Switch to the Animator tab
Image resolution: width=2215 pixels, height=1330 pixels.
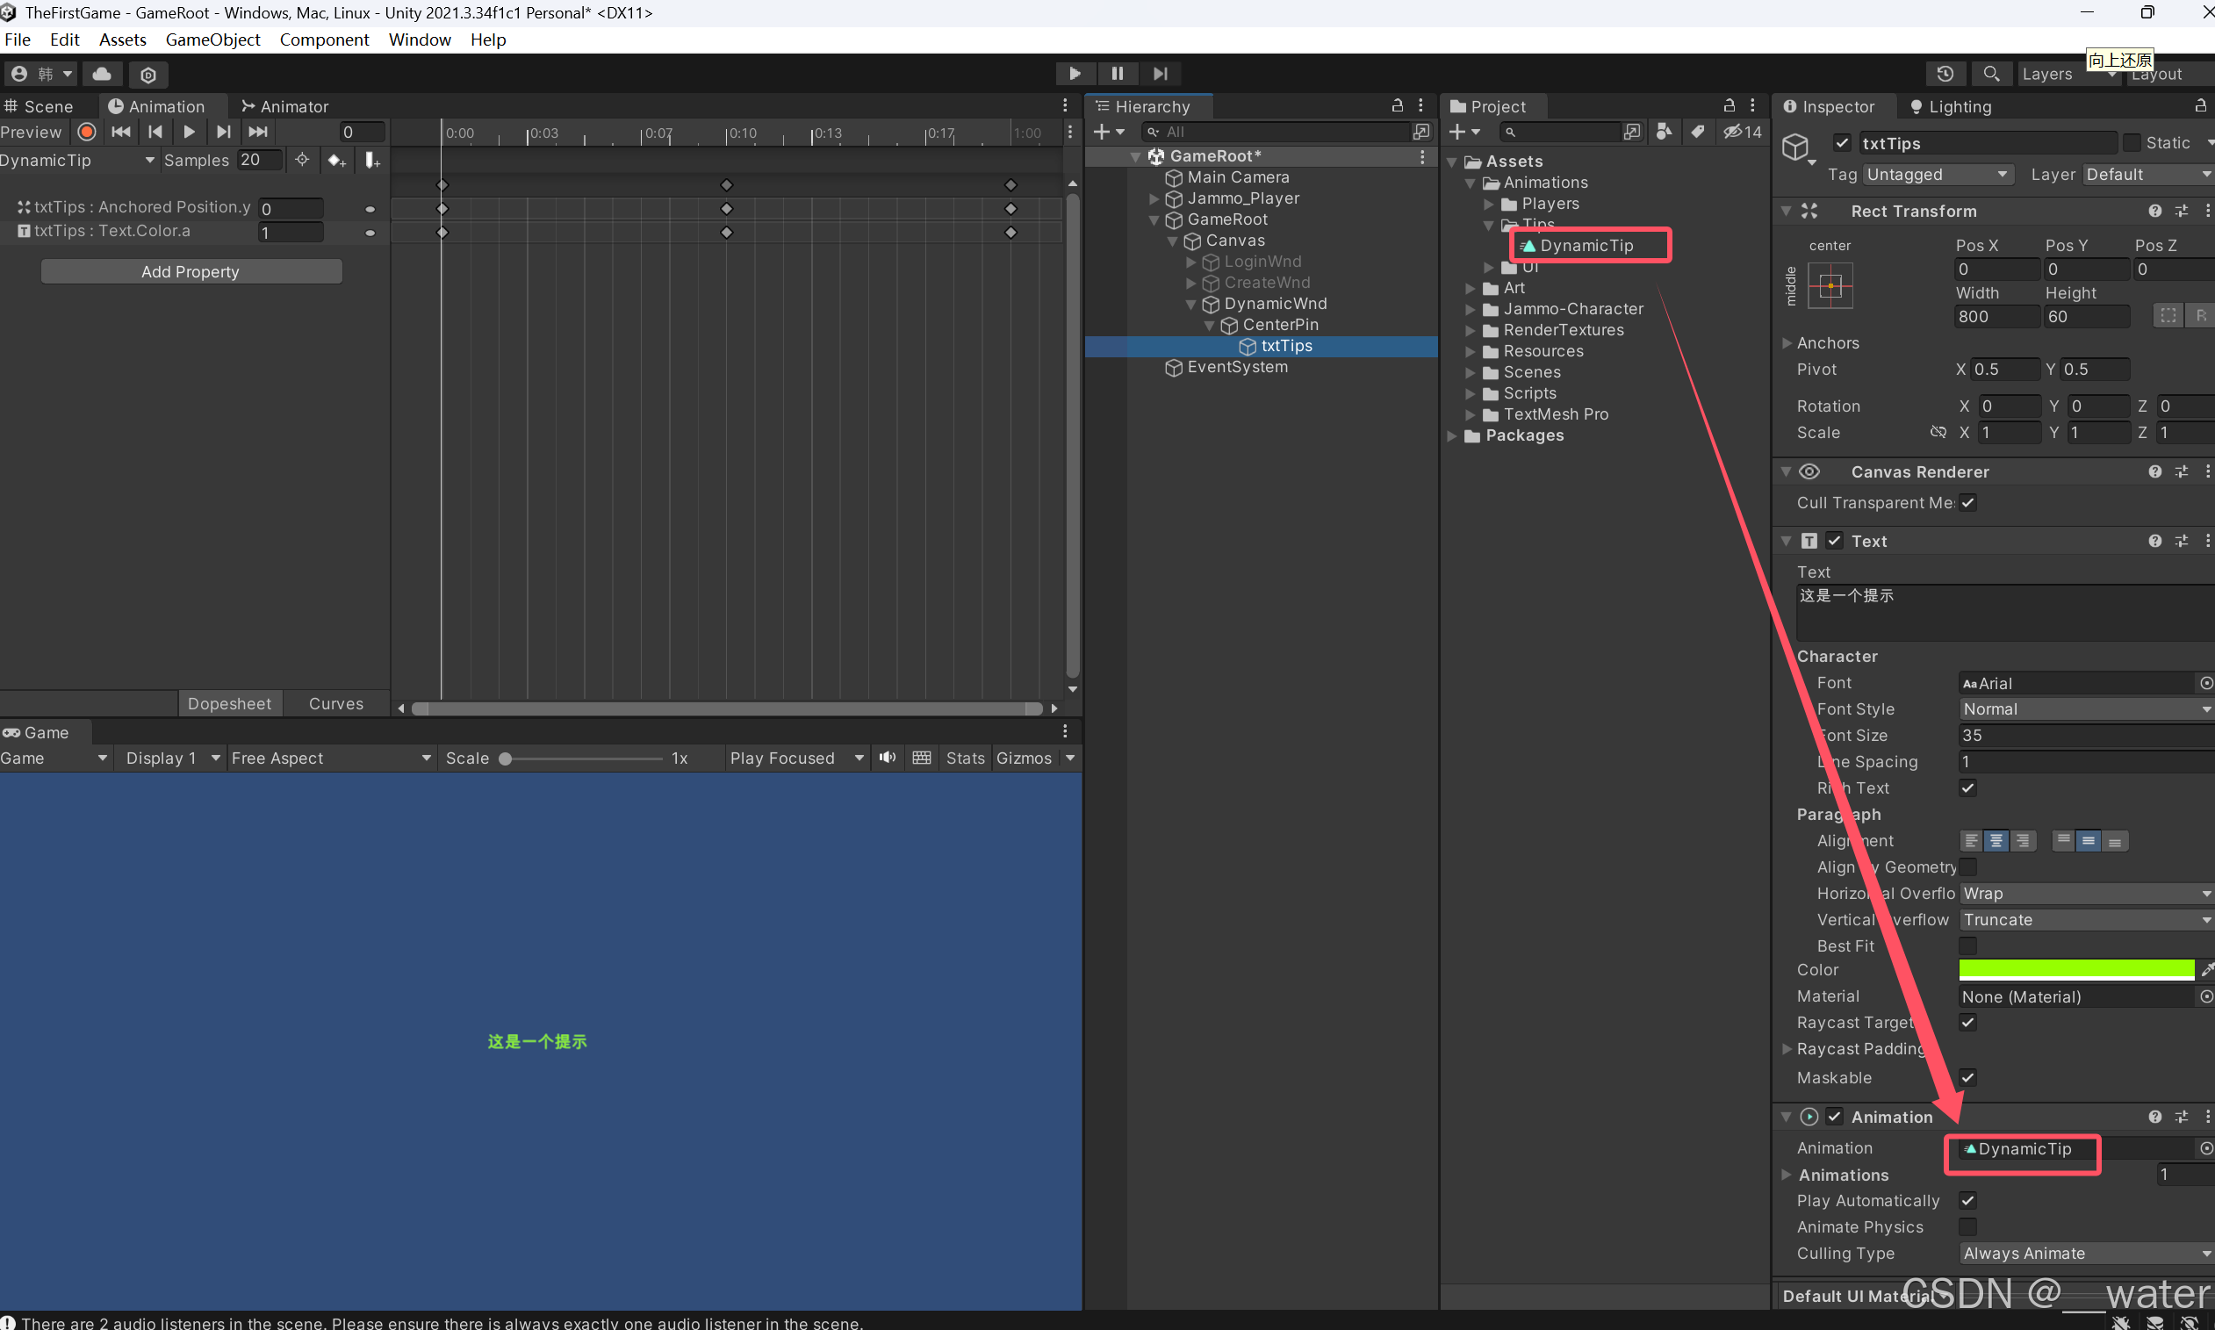point(285,106)
